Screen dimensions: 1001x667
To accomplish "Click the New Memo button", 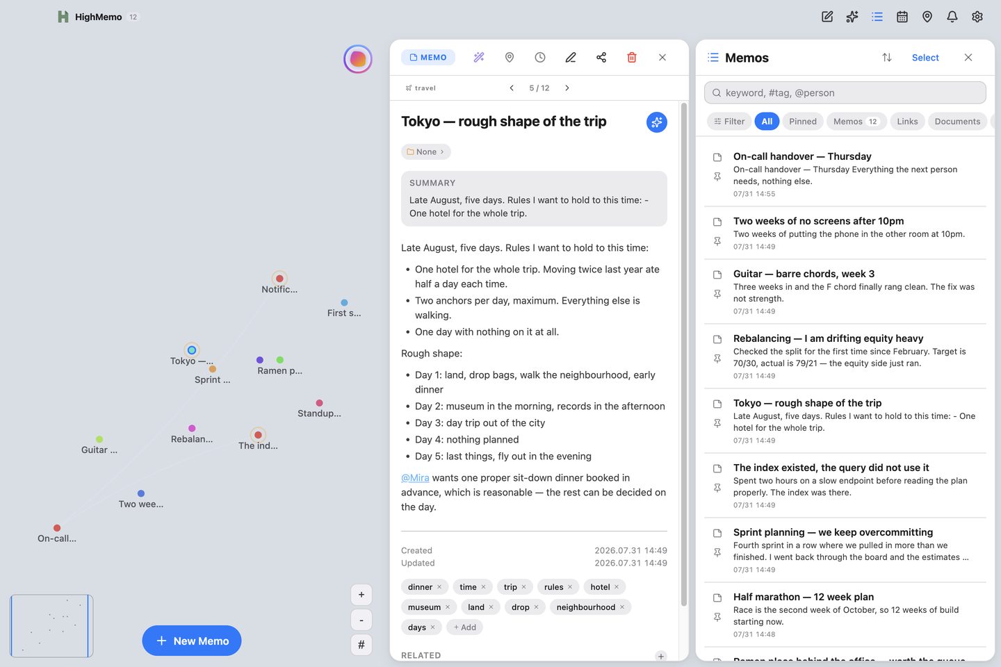I will click(192, 641).
